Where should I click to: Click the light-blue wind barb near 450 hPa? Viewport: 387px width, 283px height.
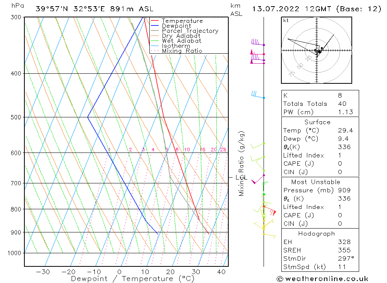(x=258, y=95)
